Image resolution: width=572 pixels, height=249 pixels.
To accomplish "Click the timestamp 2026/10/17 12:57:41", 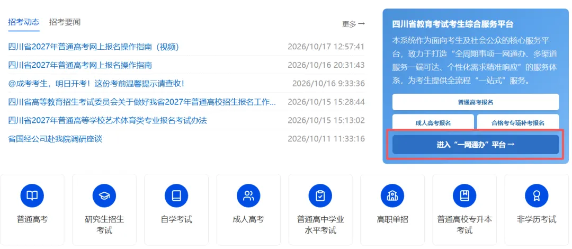I will coord(326,47).
